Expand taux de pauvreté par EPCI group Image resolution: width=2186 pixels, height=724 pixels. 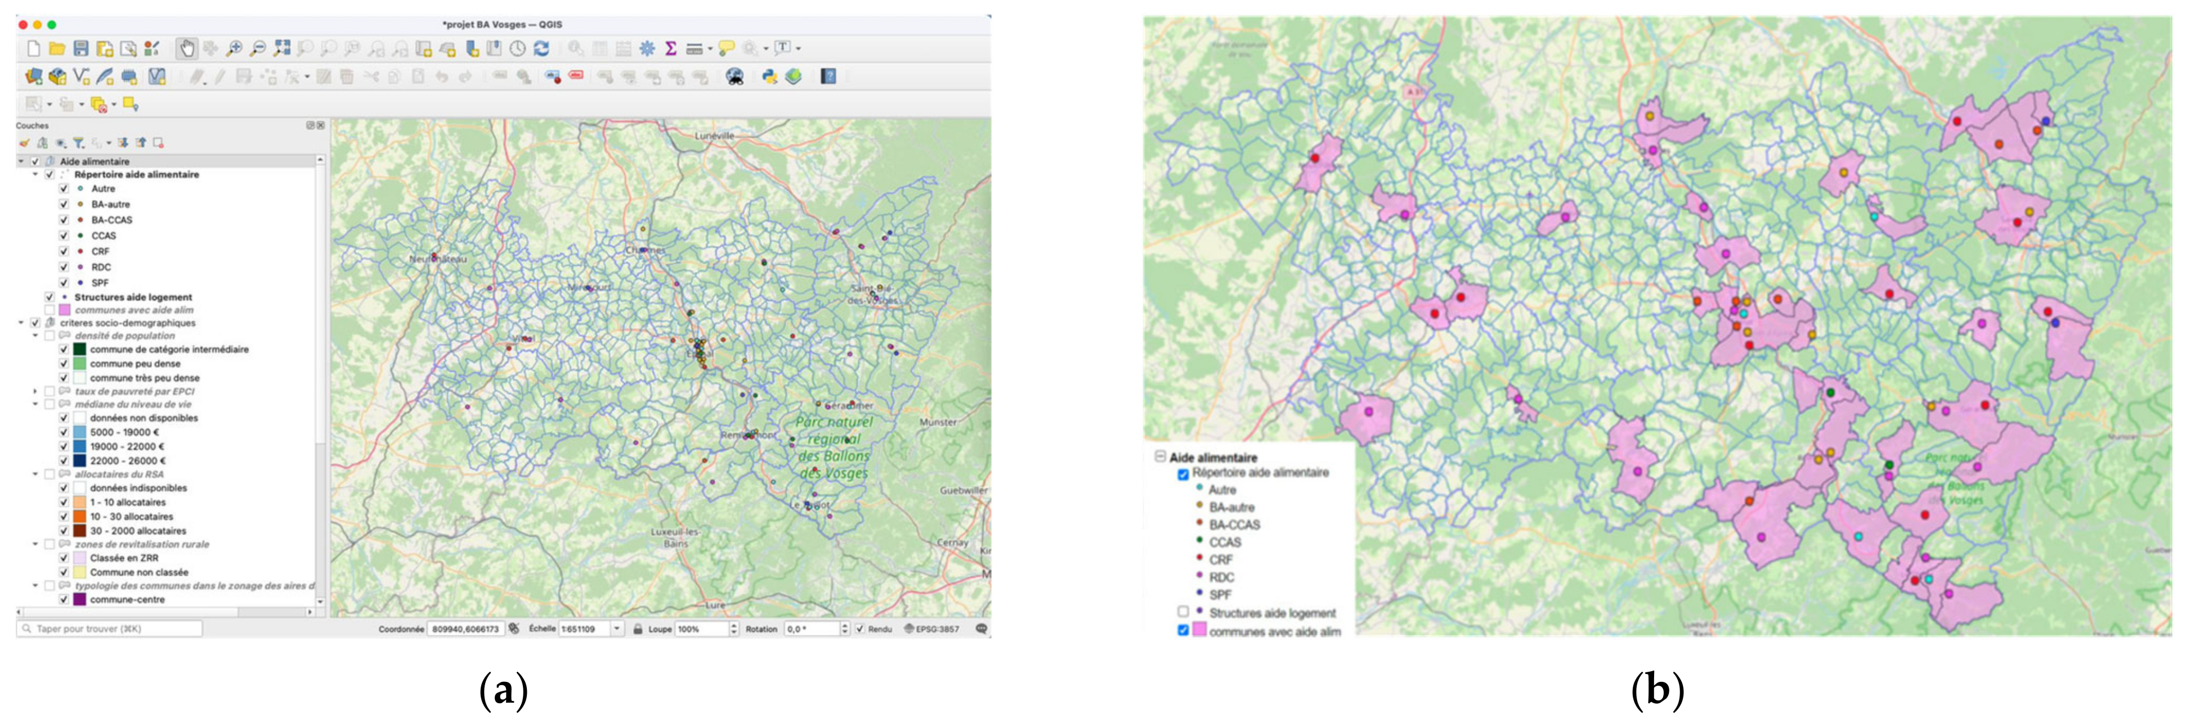pyautogui.click(x=35, y=392)
